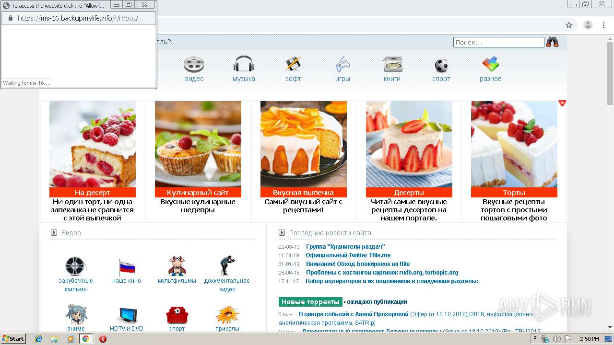This screenshot has height=345, width=614.
Task: Close the ad block with the red triangle
Action: pyautogui.click(x=562, y=103)
